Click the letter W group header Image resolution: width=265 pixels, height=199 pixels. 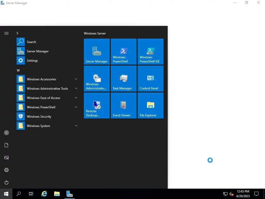[18, 70]
